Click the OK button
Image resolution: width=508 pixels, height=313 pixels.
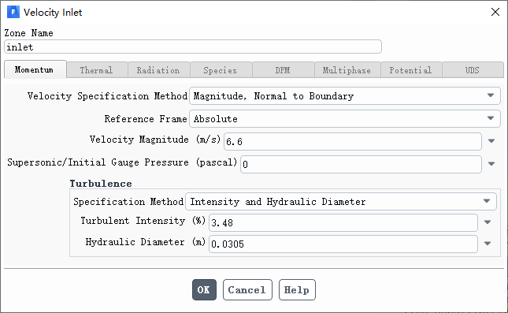tap(204, 289)
